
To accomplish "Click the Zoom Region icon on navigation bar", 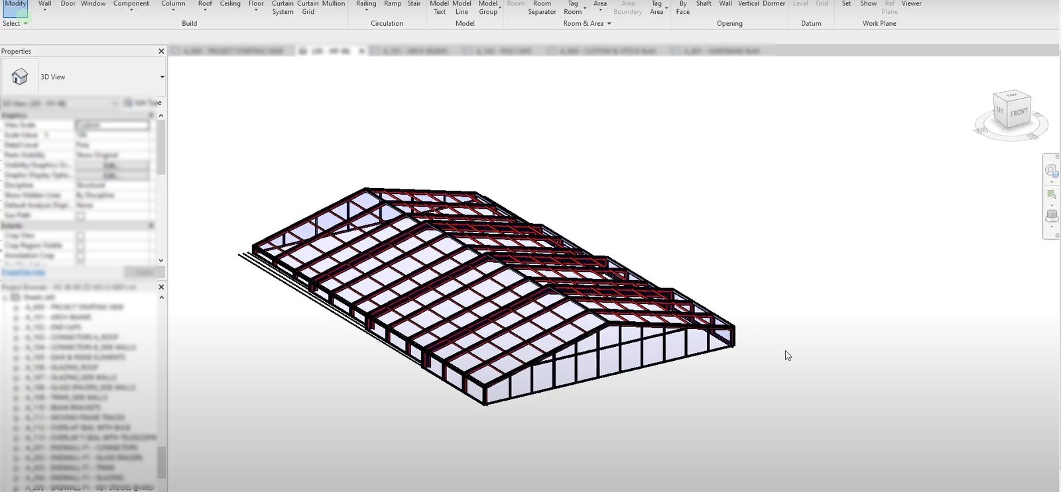I will (1051, 194).
